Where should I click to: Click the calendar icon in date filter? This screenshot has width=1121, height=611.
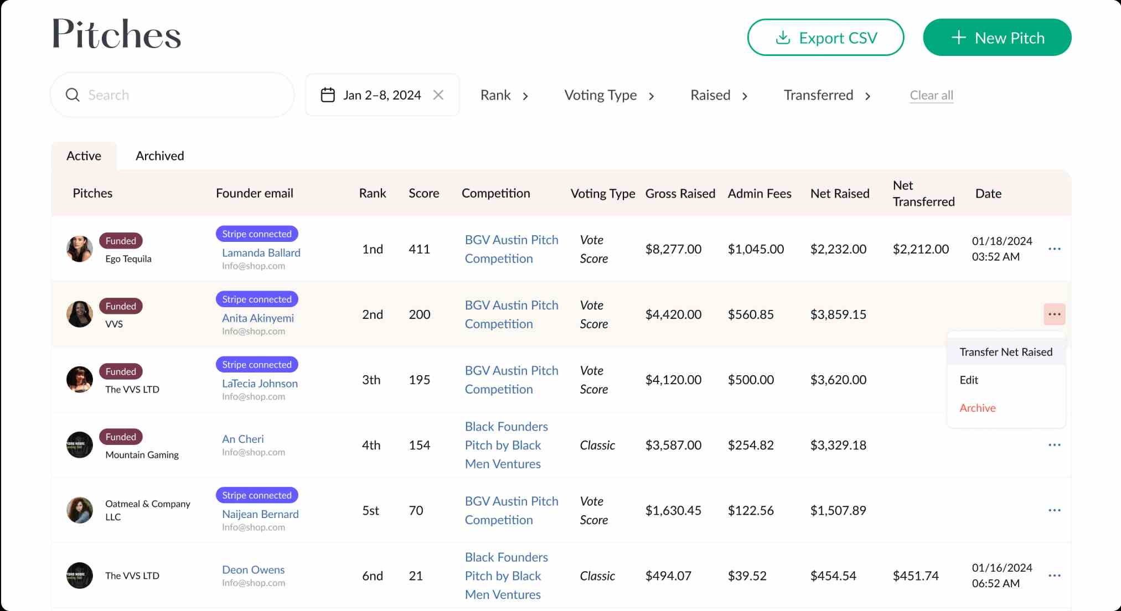coord(328,95)
